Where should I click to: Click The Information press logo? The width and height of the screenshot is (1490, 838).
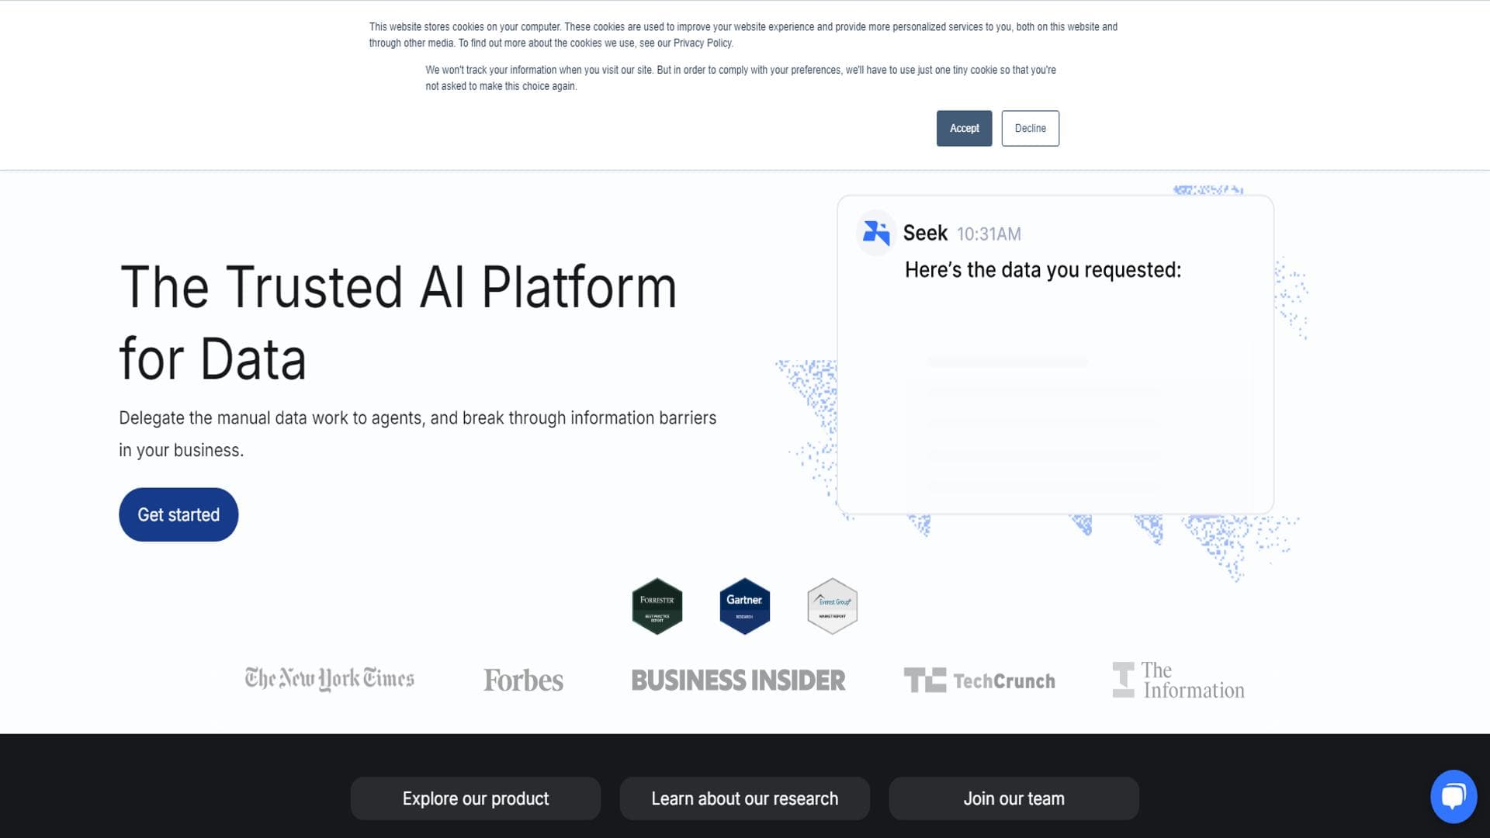tap(1178, 678)
